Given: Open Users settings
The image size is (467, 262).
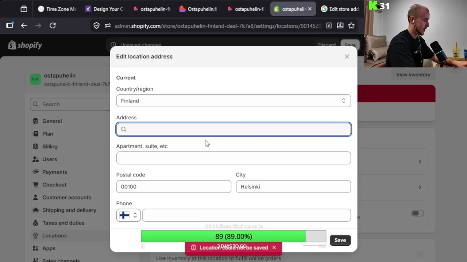Looking at the screenshot, I should coord(49,159).
